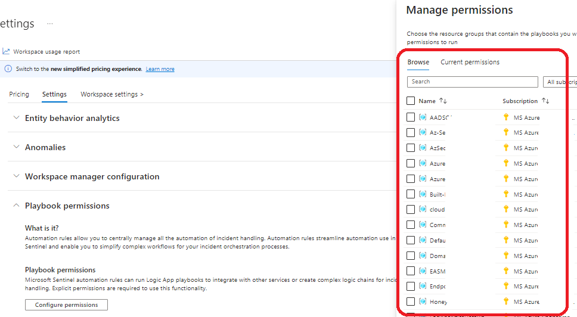Open the Learn more link
Image resolution: width=577 pixels, height=317 pixels.
tap(160, 69)
